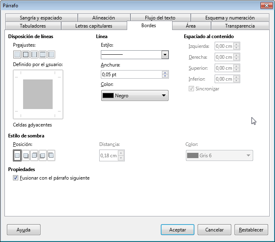This screenshot has width=275, height=242.
Task: Set shadow to top-right position
Action: [x=34, y=155]
